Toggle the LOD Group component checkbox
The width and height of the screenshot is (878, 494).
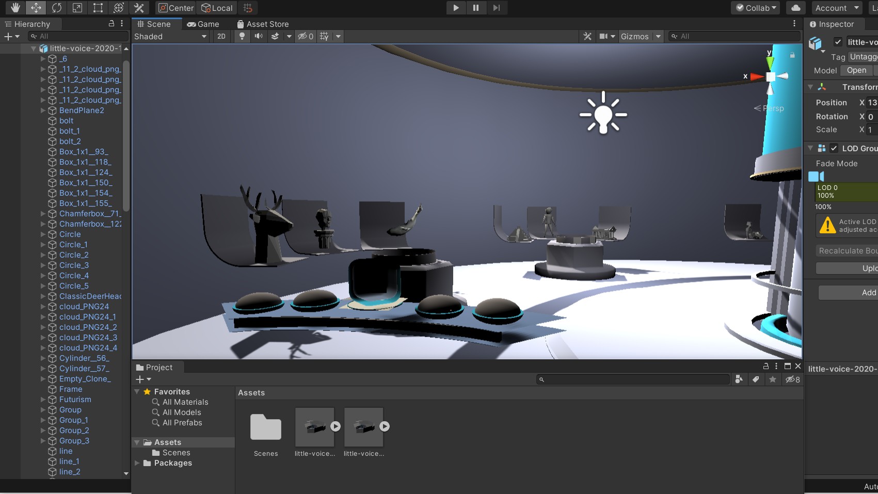point(834,149)
